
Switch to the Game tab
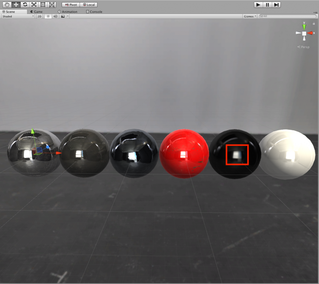pos(37,12)
